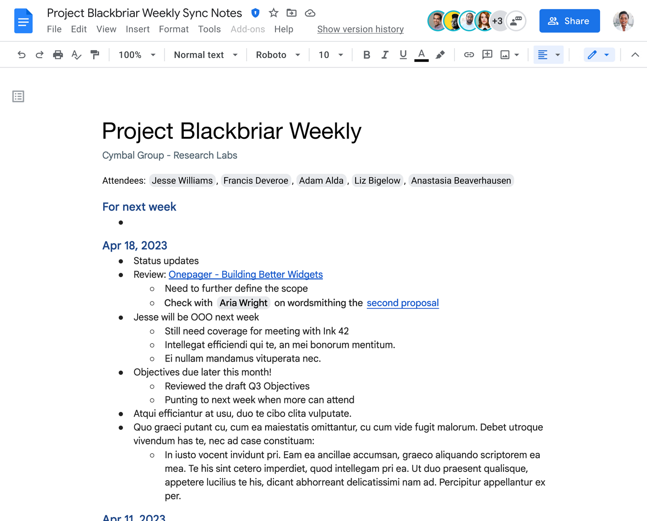647x521 pixels.
Task: Print the document
Action: point(58,55)
